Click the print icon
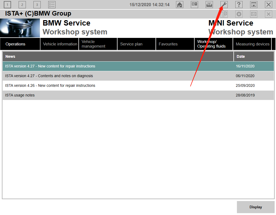This screenshot has height=215, width=276. pos(209,5)
